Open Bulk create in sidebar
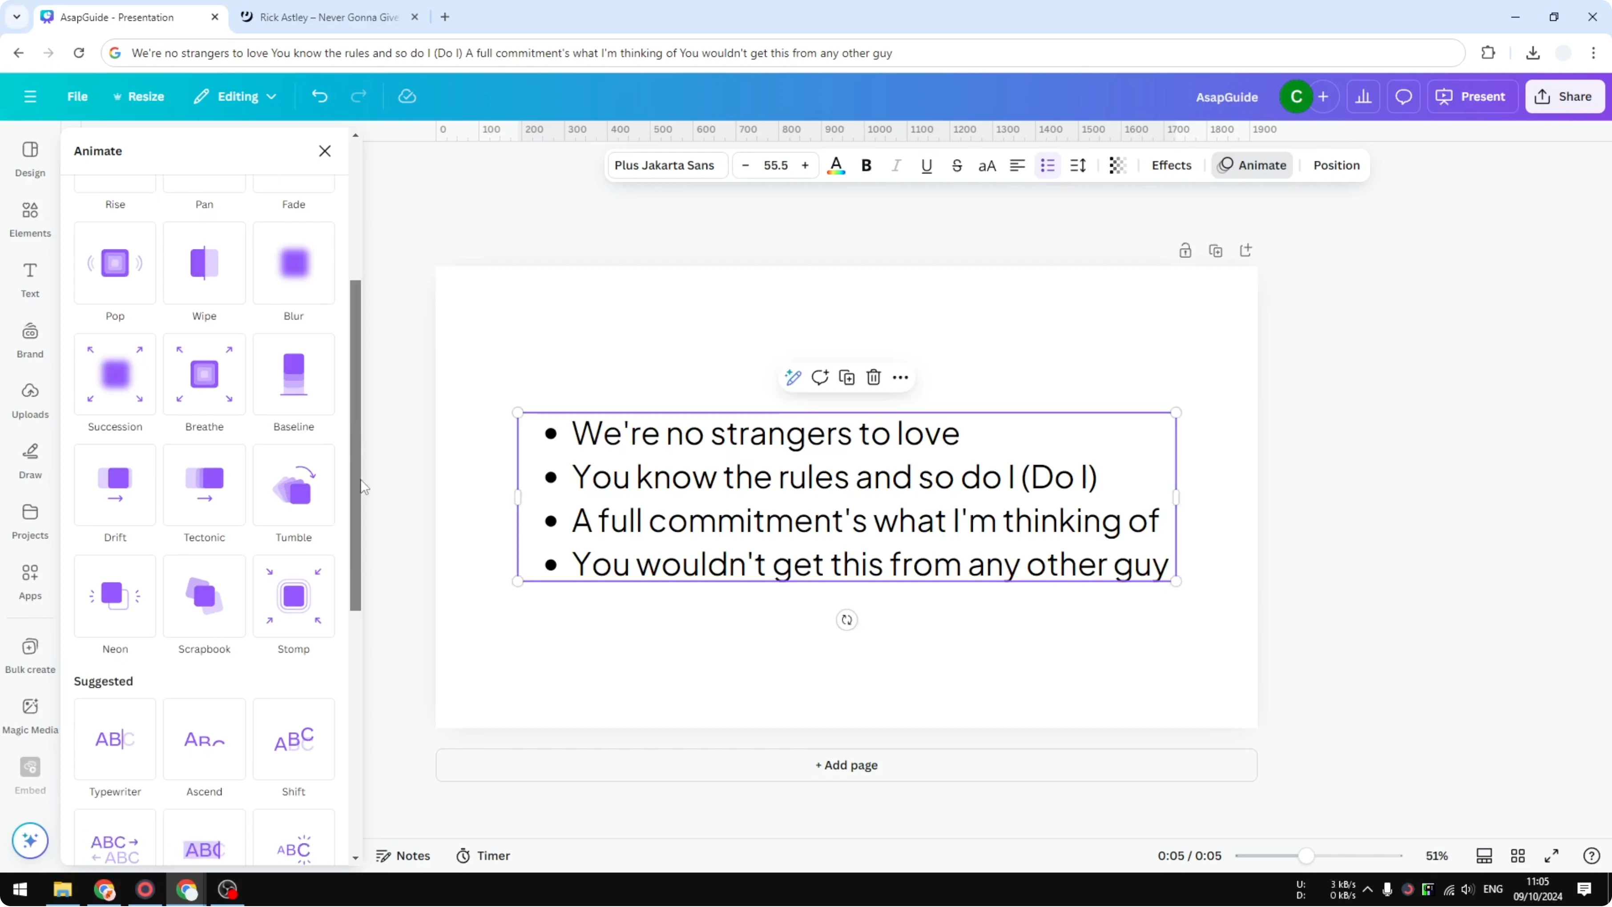 point(30,655)
